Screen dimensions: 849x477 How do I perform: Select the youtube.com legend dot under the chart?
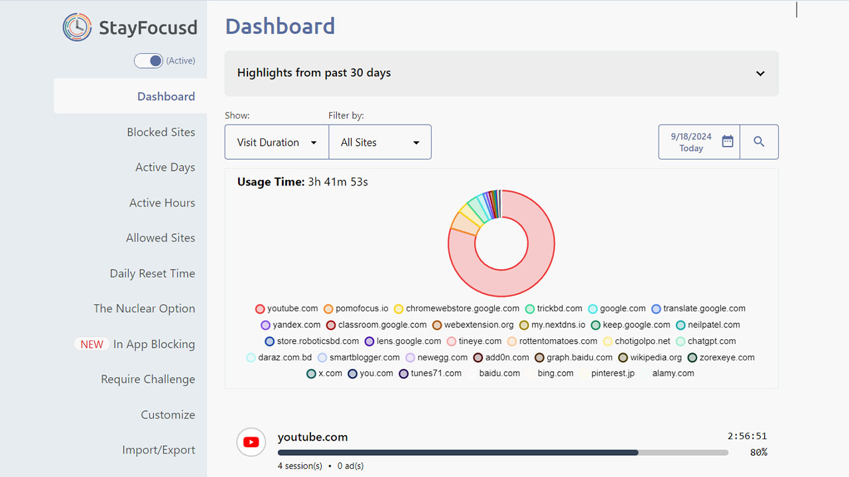(x=259, y=309)
